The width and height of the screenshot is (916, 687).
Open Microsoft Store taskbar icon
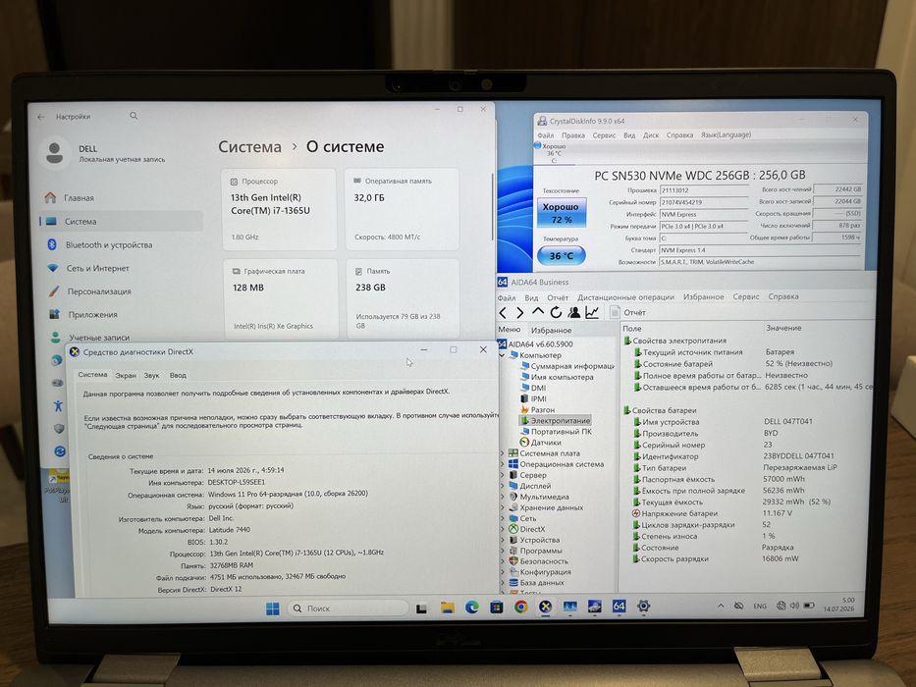coord(496,608)
